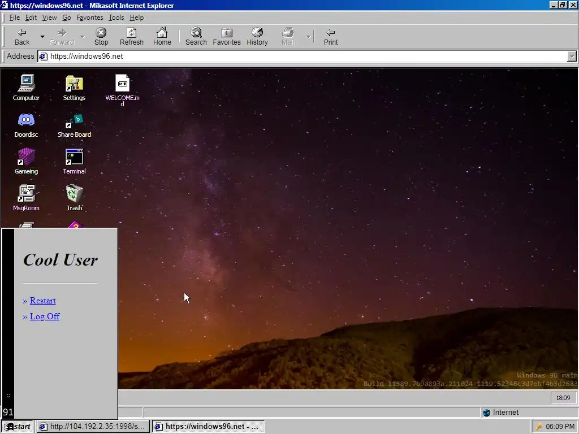Click the system tray key icon
The image size is (579, 434).
(x=539, y=427)
